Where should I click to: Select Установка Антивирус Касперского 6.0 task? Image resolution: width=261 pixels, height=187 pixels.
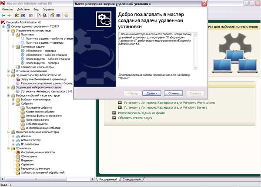coord(47,91)
